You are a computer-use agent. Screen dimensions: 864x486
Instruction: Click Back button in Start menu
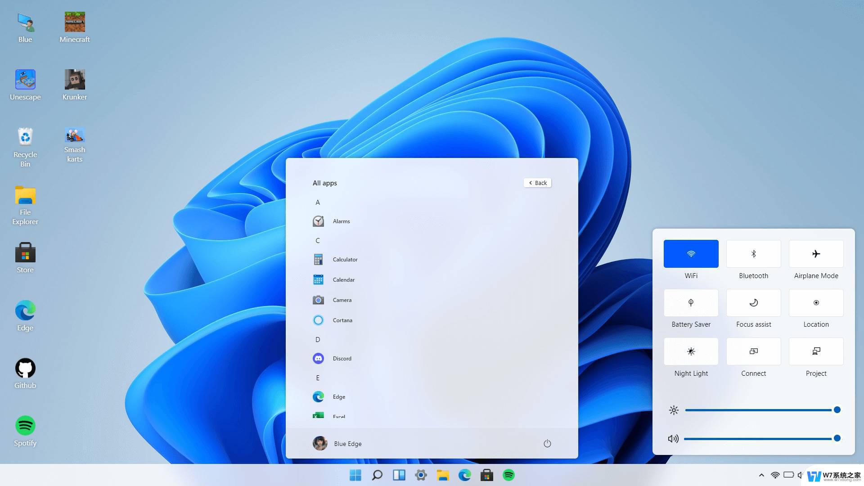click(x=537, y=183)
